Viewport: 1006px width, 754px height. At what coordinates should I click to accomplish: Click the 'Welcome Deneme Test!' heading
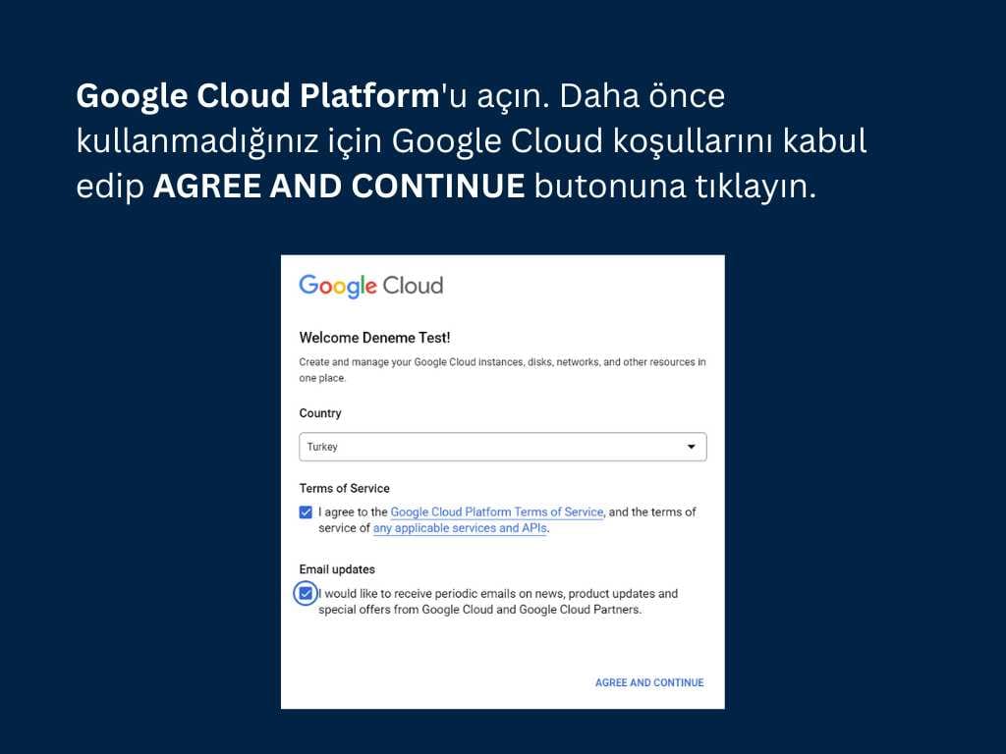pyautogui.click(x=374, y=338)
